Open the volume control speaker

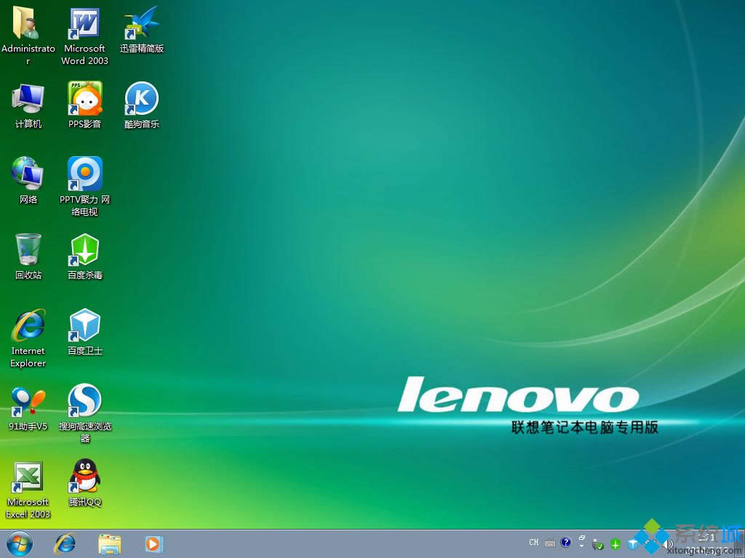(x=668, y=543)
